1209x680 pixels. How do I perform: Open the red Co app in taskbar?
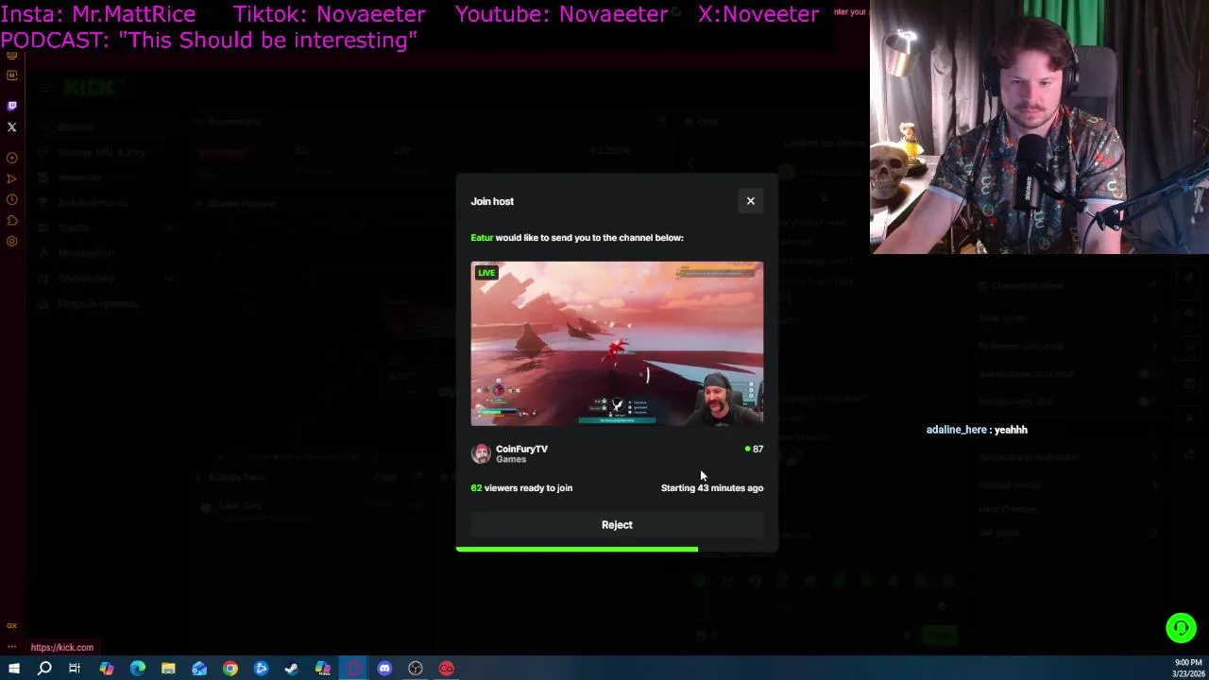(447, 669)
